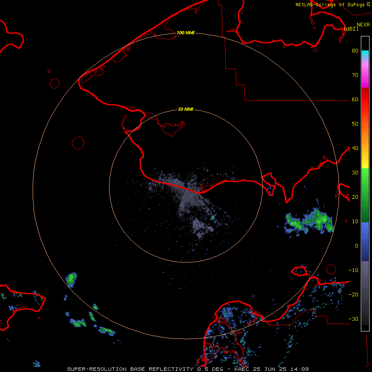Viewport: 372px width, 372px height.
Task: Click the 80 value on the dBZ scale
Action: point(355,50)
